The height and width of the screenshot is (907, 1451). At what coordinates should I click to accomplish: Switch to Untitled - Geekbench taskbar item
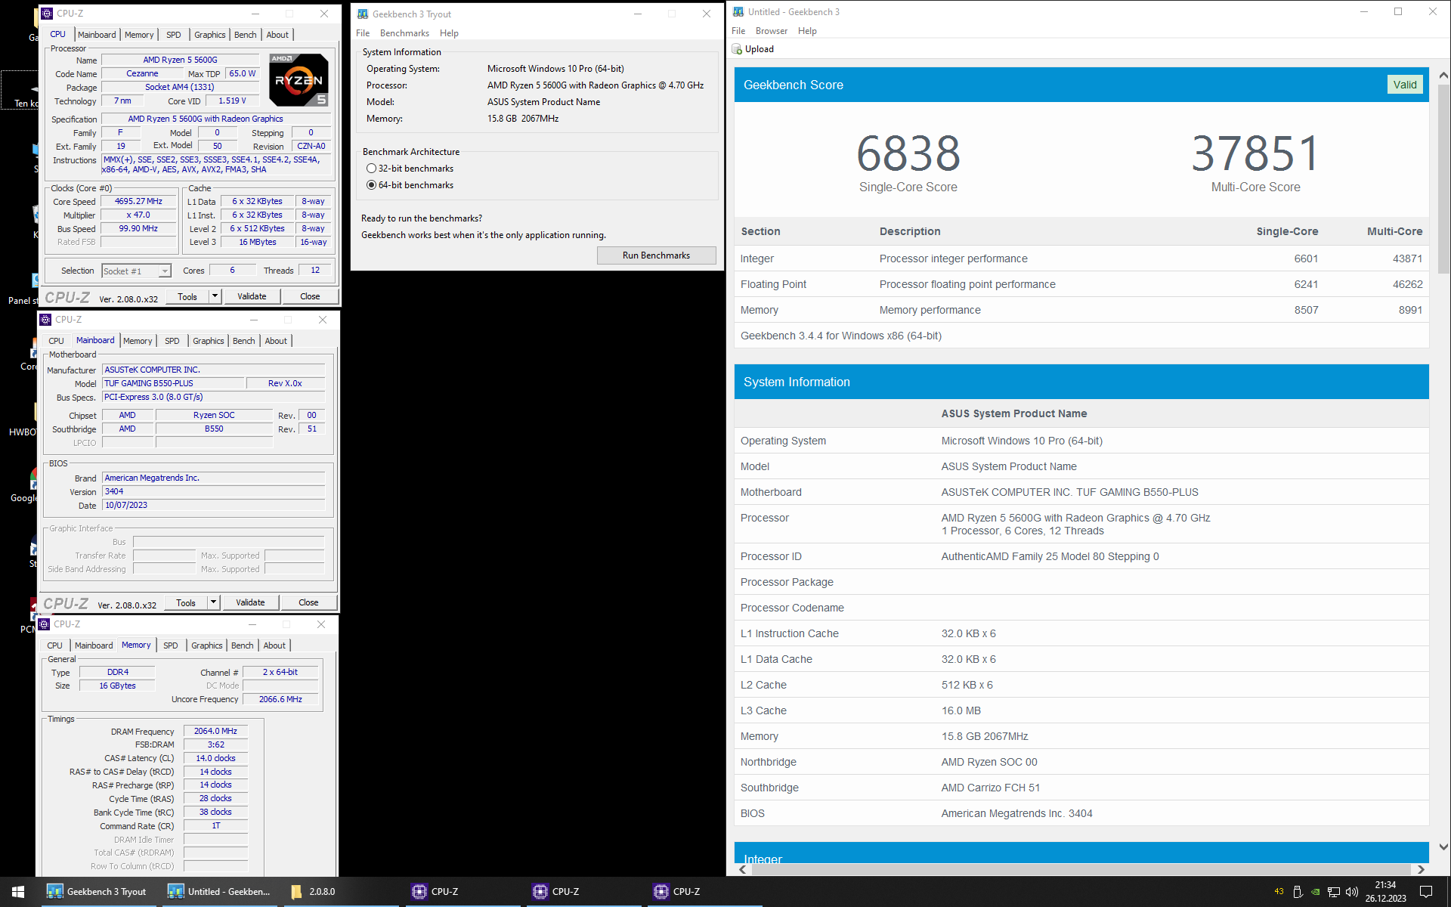coord(218,892)
